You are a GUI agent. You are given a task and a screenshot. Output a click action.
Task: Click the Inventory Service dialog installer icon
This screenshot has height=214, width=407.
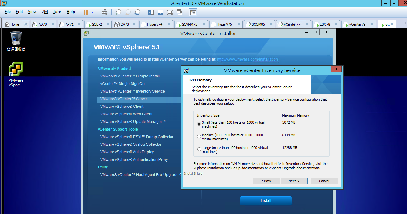coord(187,70)
